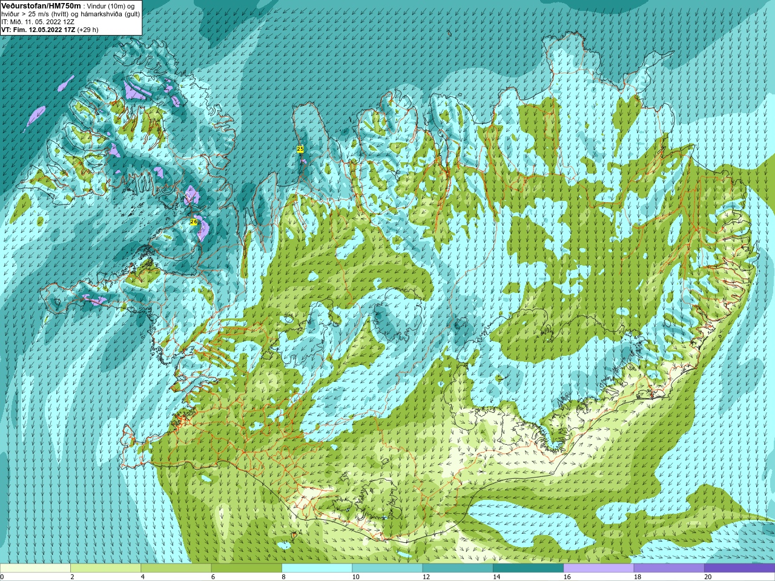Image resolution: width=775 pixels, height=581 pixels.
Task: Select the 8–10 m/s light cyan legend swatch
Action: pos(317,568)
